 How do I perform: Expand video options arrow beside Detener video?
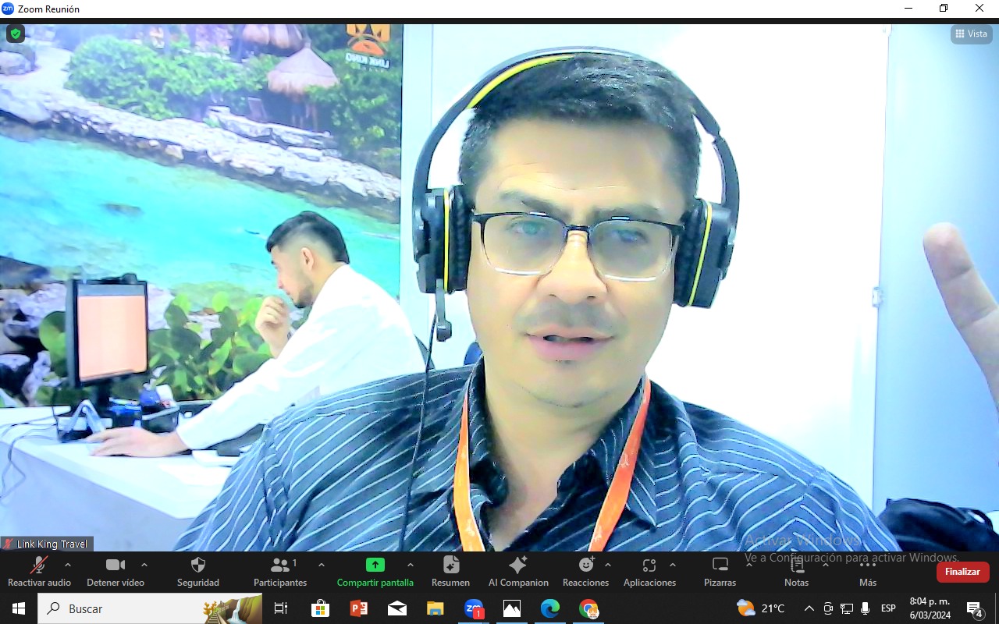pos(144,565)
